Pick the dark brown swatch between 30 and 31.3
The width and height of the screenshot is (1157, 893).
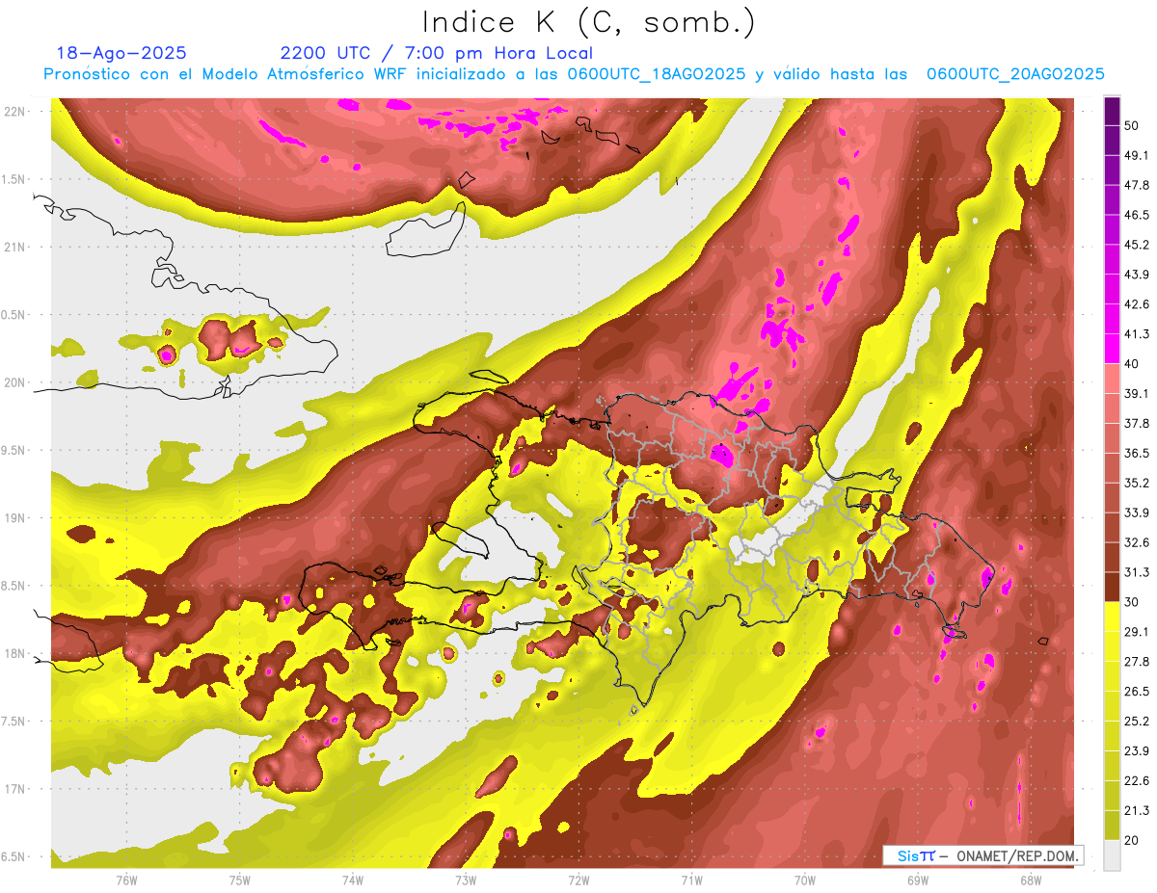click(1112, 587)
